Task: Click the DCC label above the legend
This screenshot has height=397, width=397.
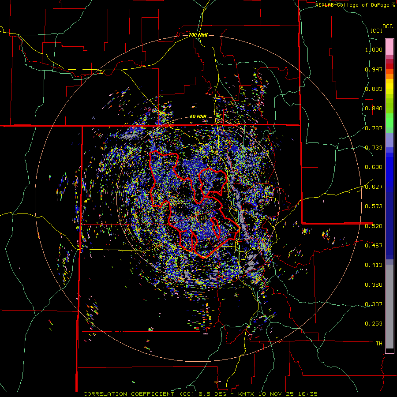Action: pyautogui.click(x=387, y=26)
